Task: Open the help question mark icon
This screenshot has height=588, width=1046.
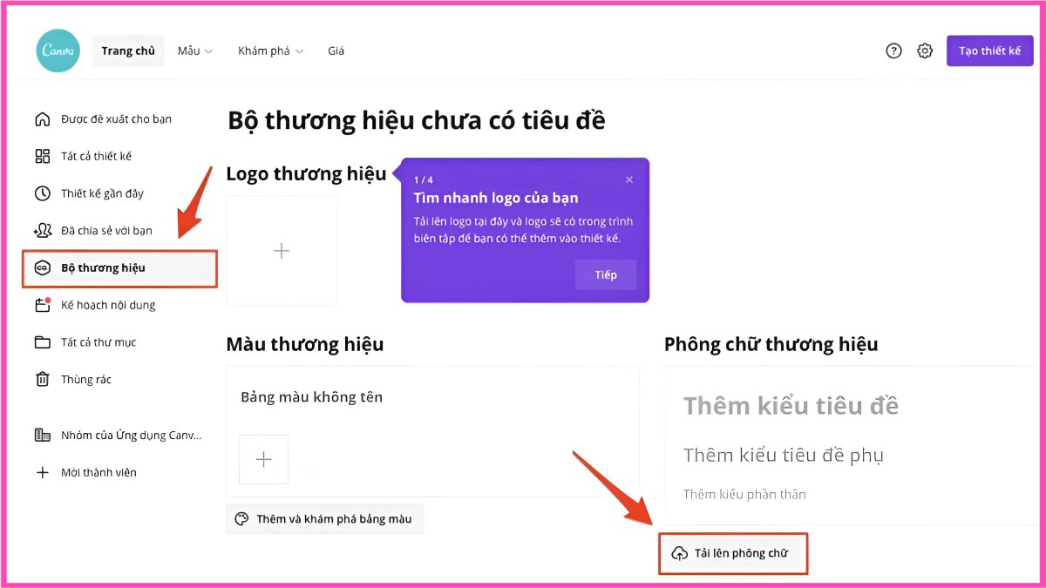Action: 893,51
